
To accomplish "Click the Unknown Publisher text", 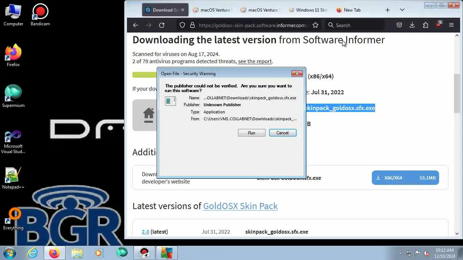I will point(222,105).
